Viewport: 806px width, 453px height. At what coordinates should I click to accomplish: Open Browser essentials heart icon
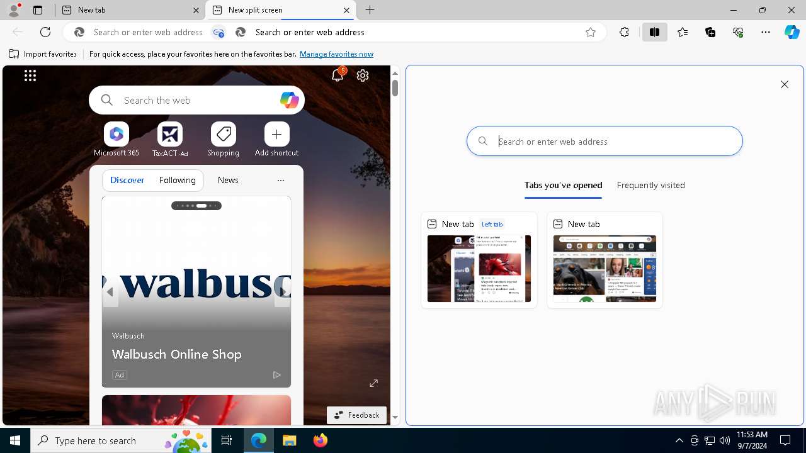[738, 32]
